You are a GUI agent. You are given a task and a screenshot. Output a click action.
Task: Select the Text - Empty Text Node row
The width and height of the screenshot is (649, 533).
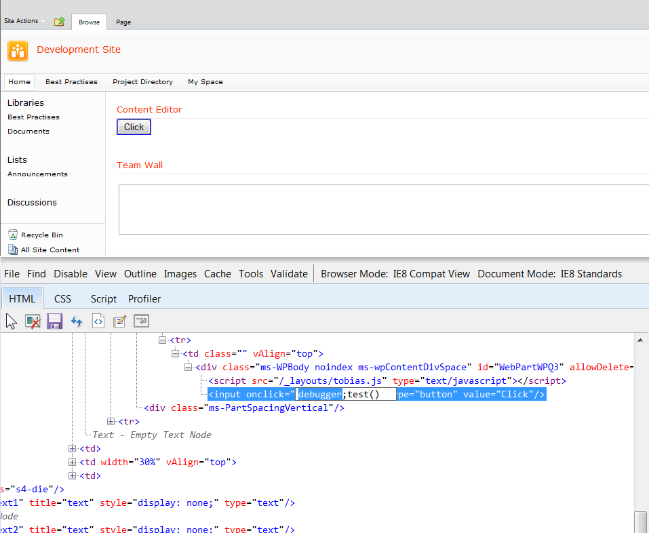[x=151, y=435]
